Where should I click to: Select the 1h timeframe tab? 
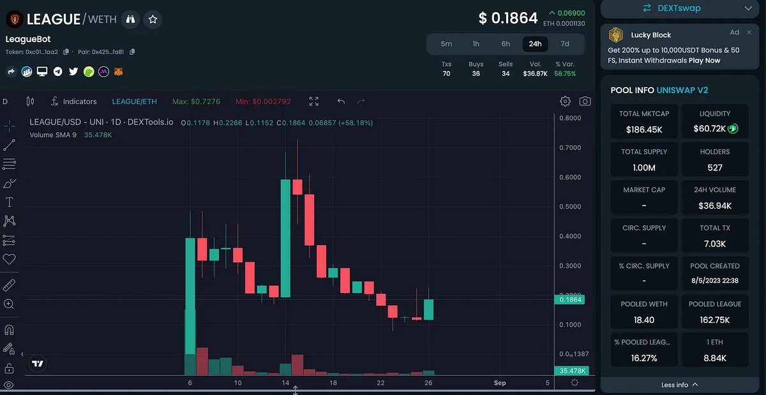click(x=476, y=44)
